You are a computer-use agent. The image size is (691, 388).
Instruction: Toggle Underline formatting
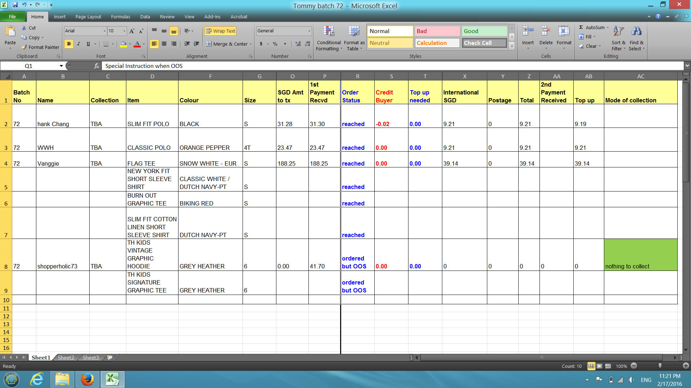coord(88,44)
